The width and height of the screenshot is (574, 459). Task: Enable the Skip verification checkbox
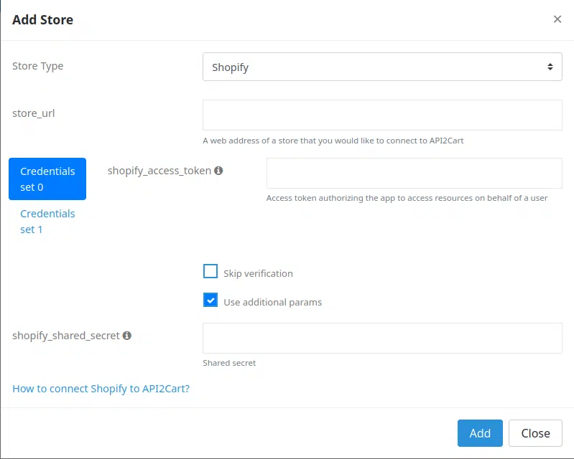pos(210,272)
